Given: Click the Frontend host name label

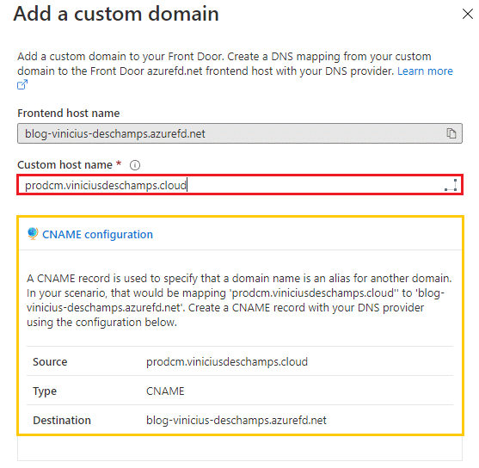Looking at the screenshot, I should (x=69, y=113).
